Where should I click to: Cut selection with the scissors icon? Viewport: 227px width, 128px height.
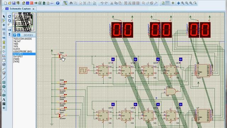tap(112, 3)
